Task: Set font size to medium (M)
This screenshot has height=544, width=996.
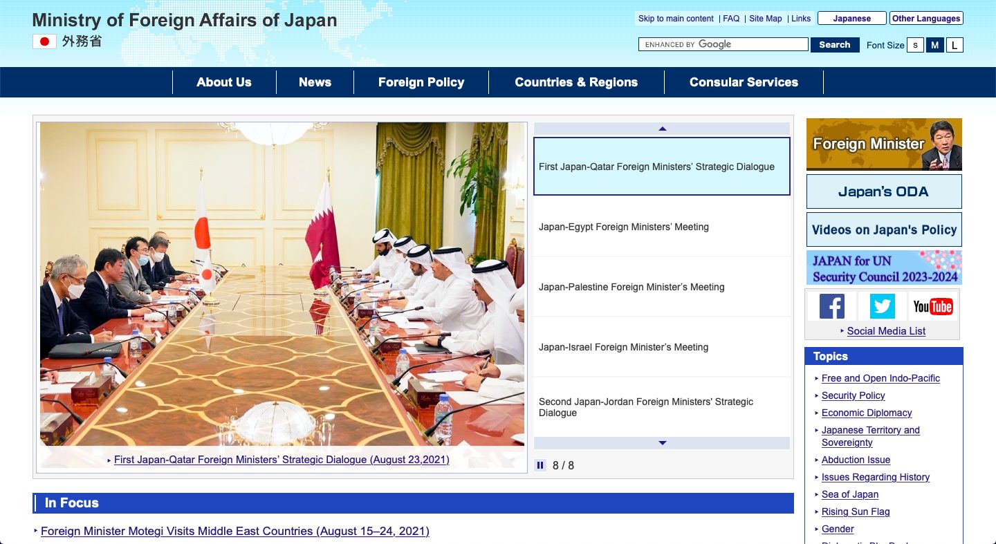Action: (x=935, y=45)
